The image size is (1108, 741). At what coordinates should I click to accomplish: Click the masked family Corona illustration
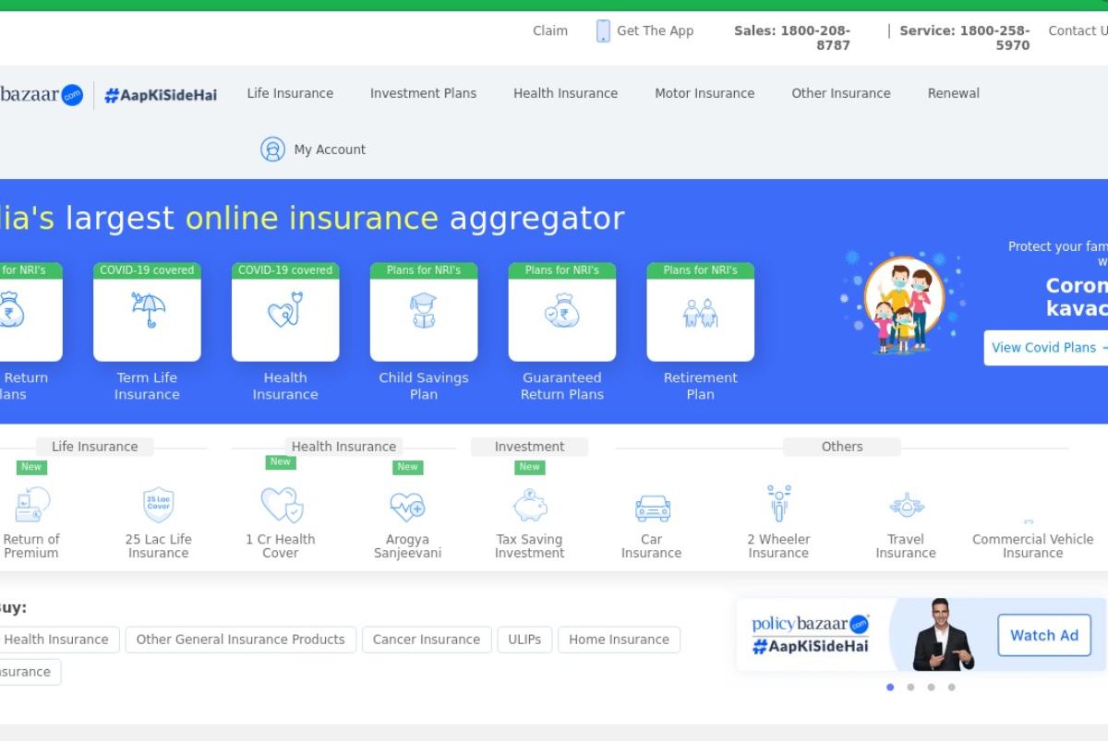coord(903,303)
